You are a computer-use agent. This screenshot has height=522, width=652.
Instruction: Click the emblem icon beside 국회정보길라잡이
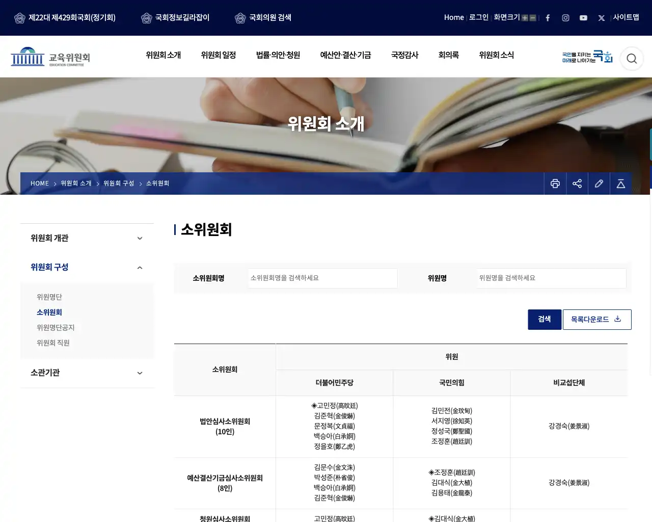pyautogui.click(x=147, y=18)
